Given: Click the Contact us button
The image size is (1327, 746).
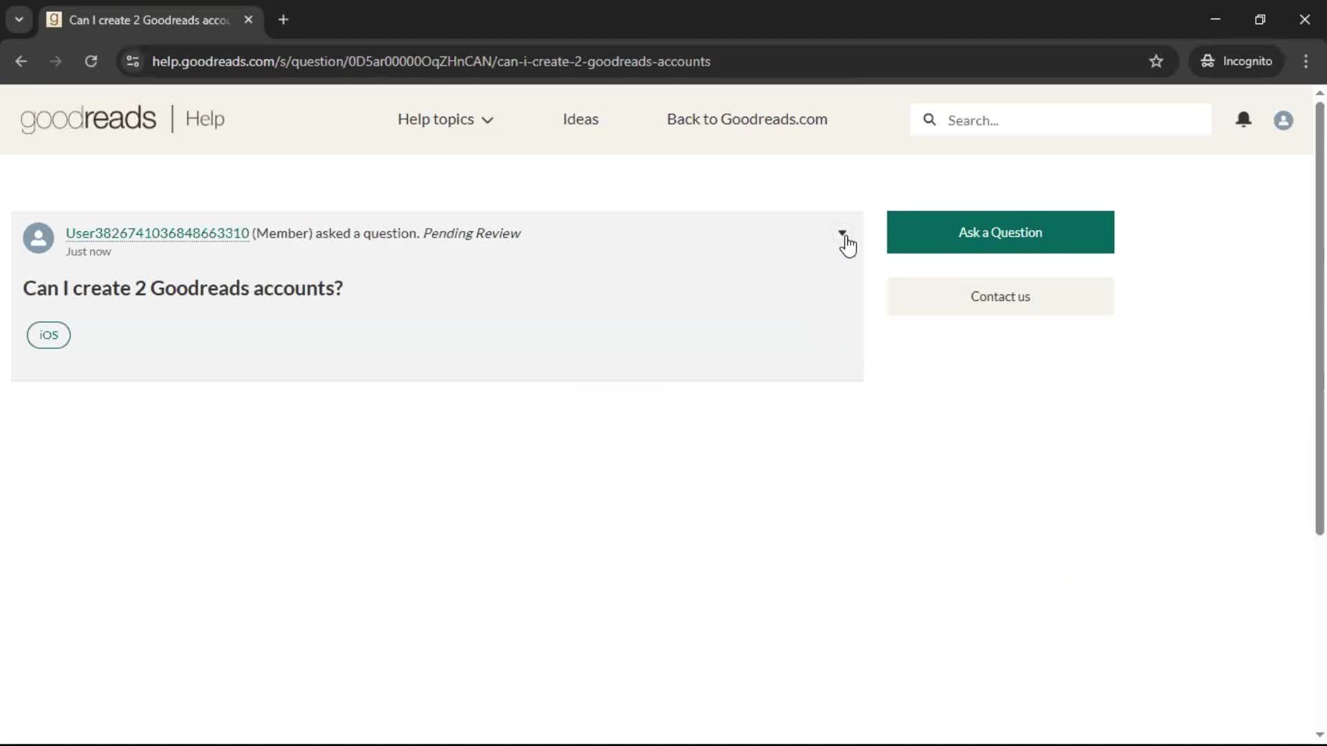Looking at the screenshot, I should (x=1000, y=296).
